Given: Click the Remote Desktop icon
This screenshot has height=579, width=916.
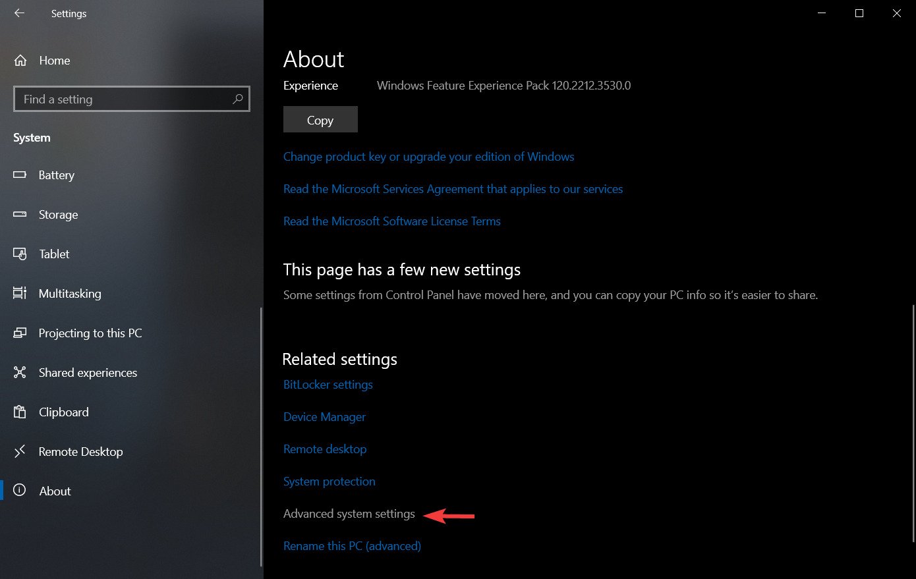Looking at the screenshot, I should tap(20, 452).
